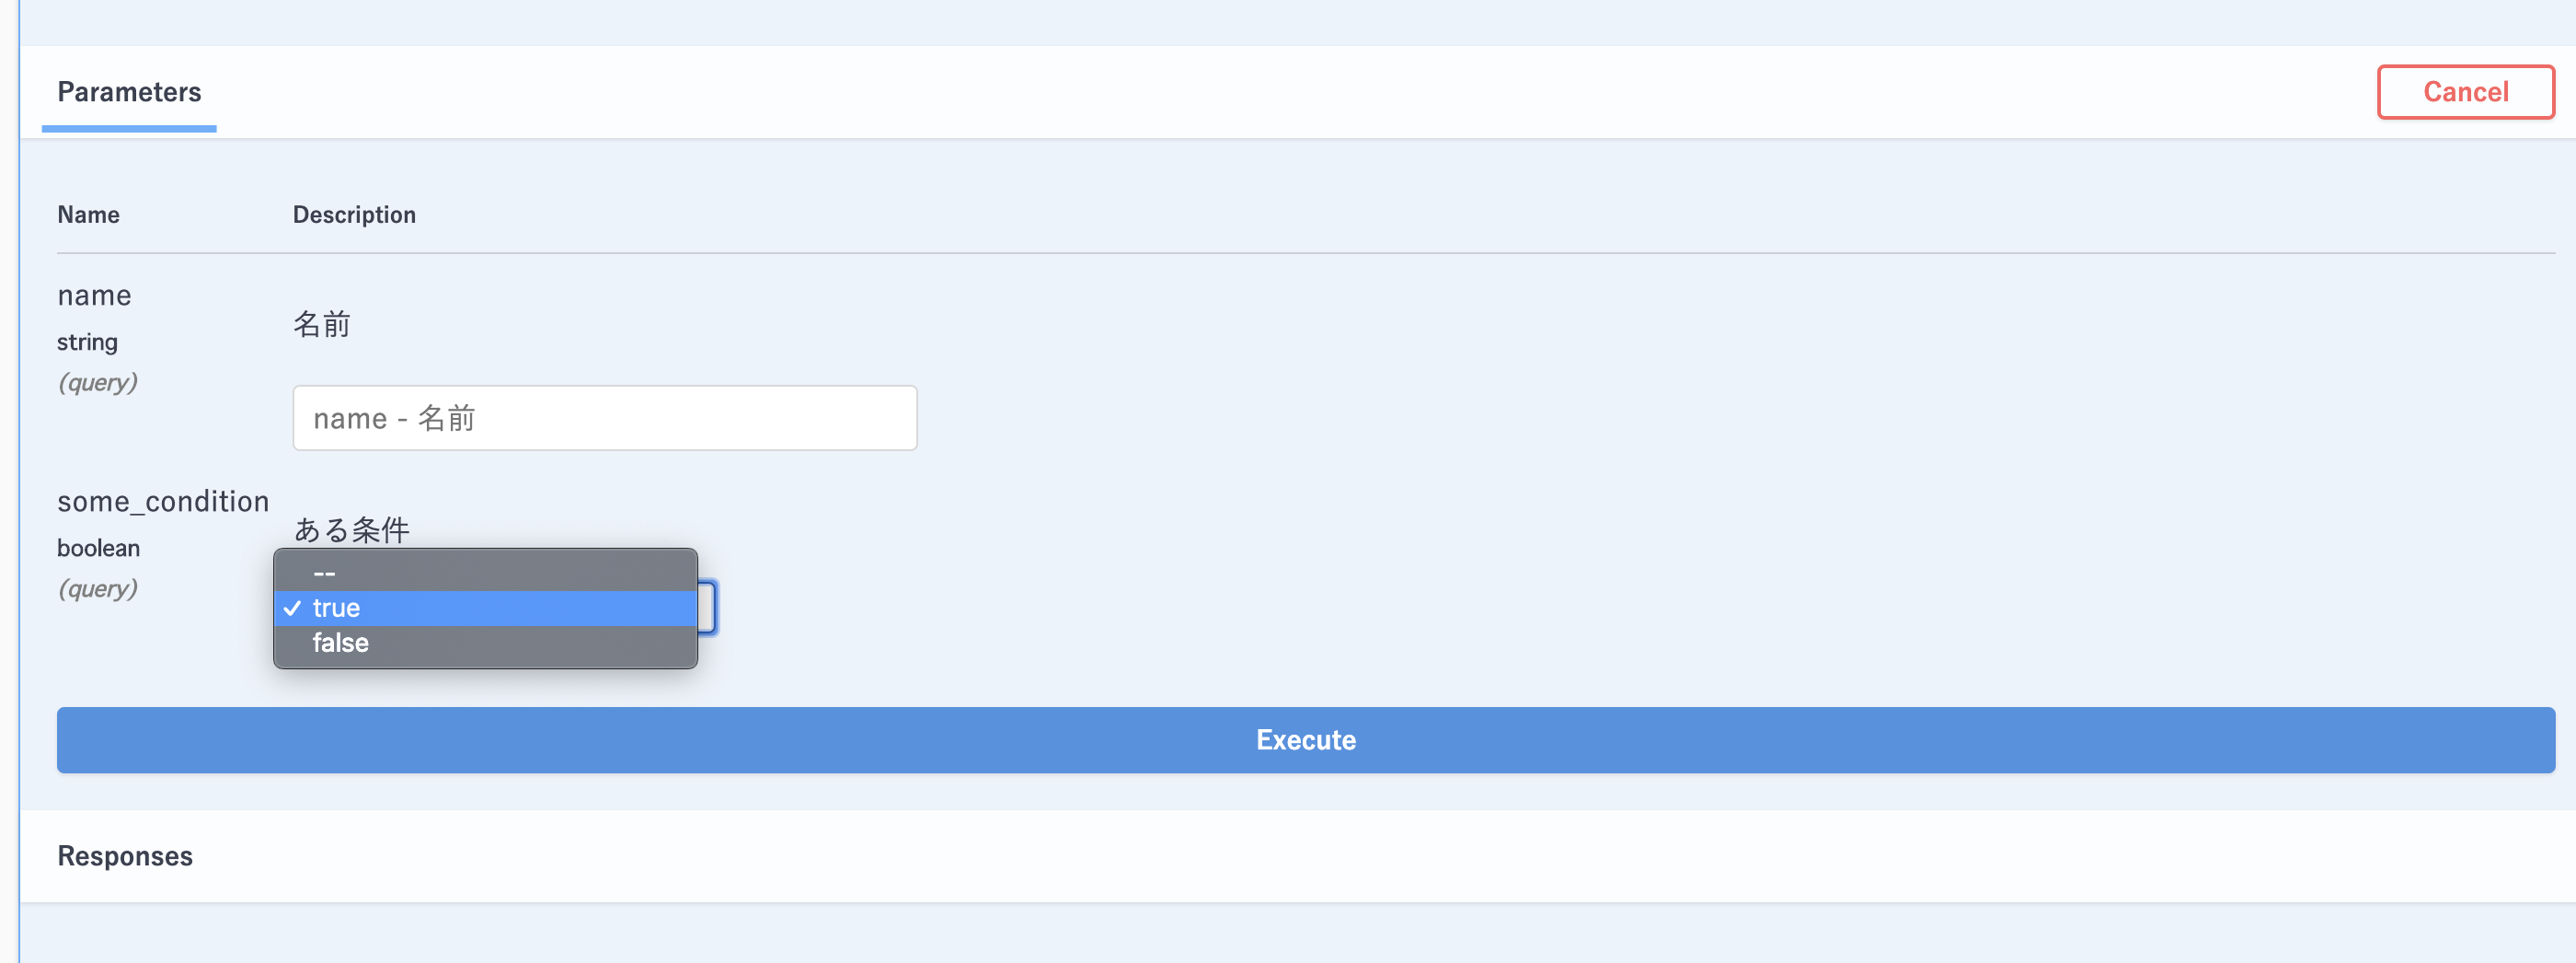Click the ある条件 description text
The height and width of the screenshot is (963, 2576).
[352, 528]
